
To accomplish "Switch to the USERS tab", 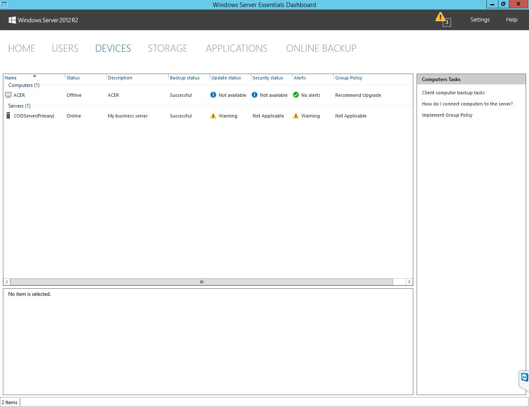I will [65, 48].
